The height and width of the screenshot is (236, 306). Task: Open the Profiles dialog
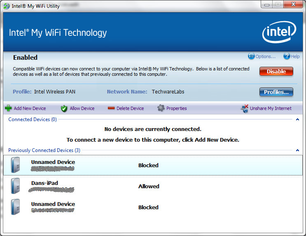276,92
